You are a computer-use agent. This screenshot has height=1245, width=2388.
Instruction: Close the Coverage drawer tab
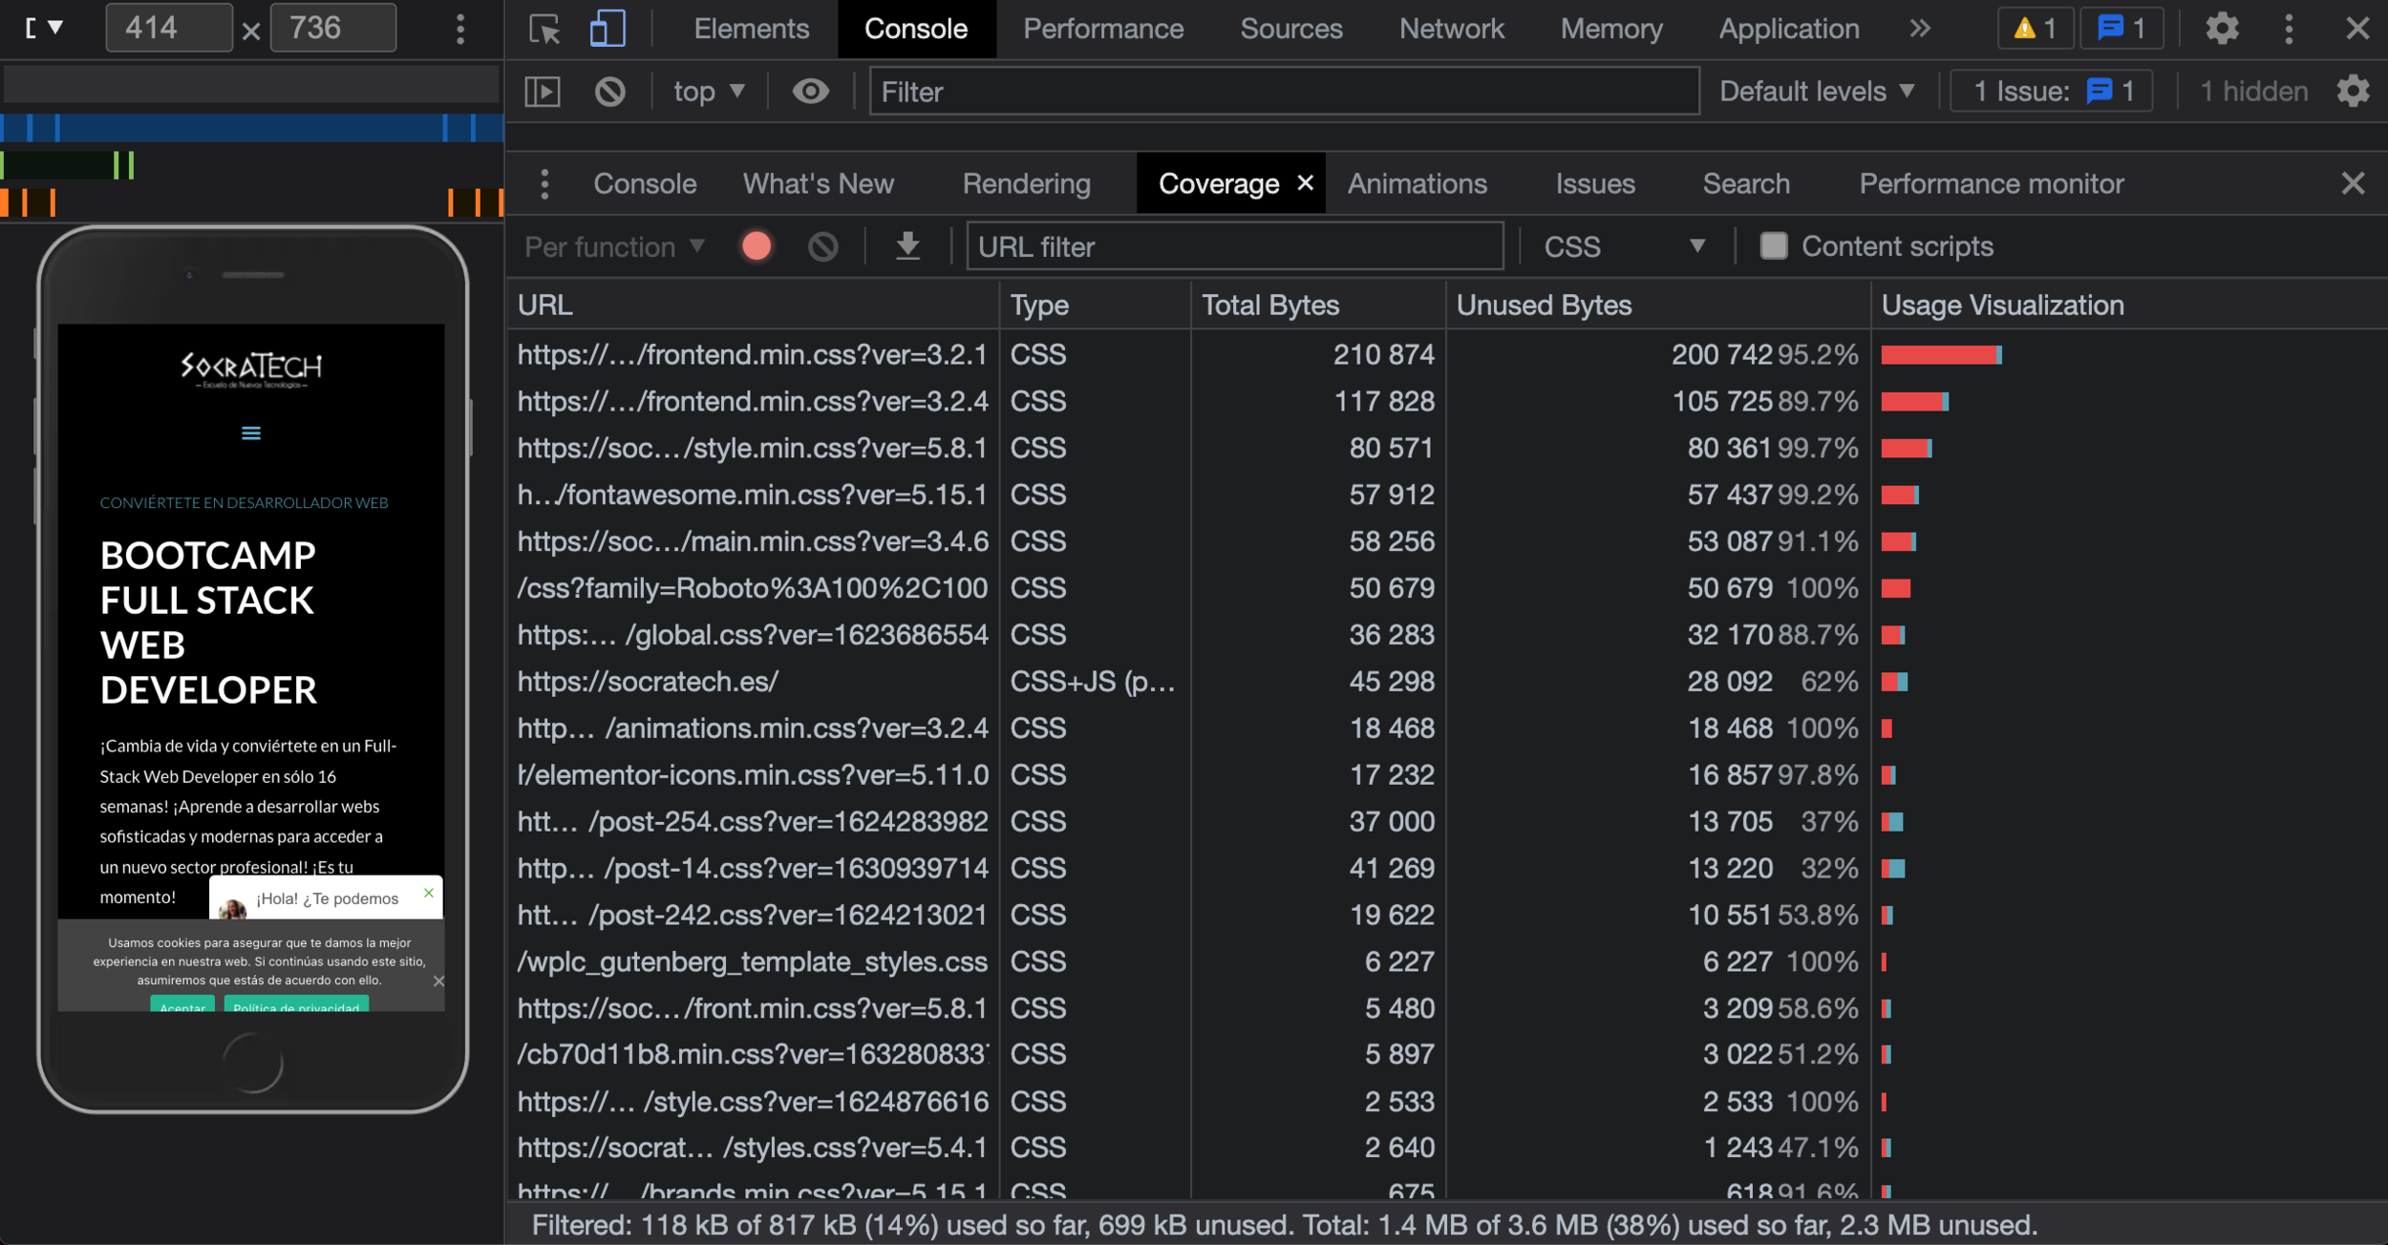click(1305, 182)
